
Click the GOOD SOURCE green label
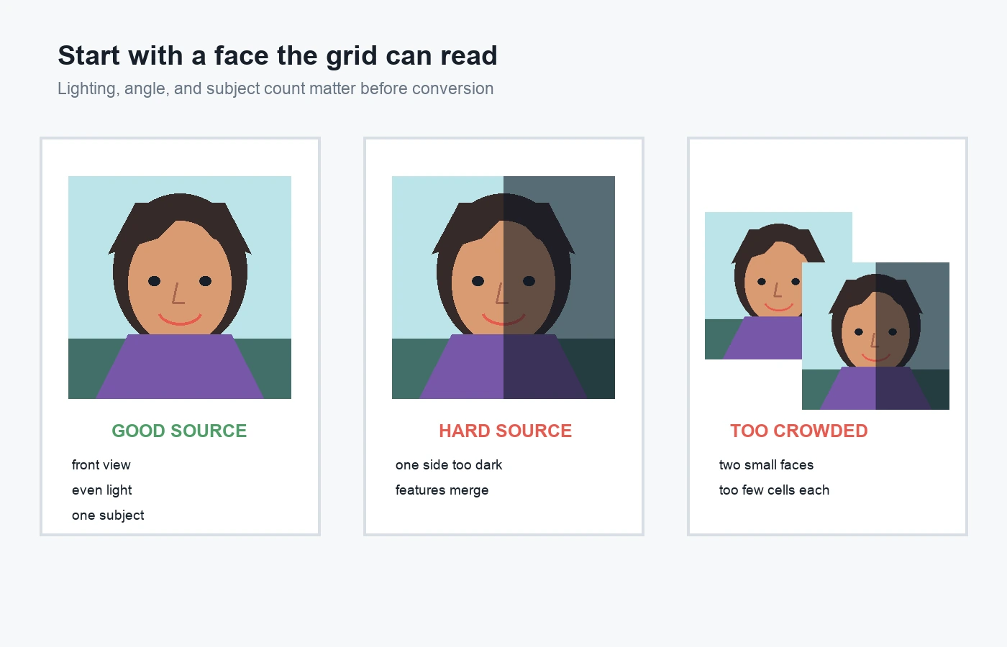click(179, 431)
